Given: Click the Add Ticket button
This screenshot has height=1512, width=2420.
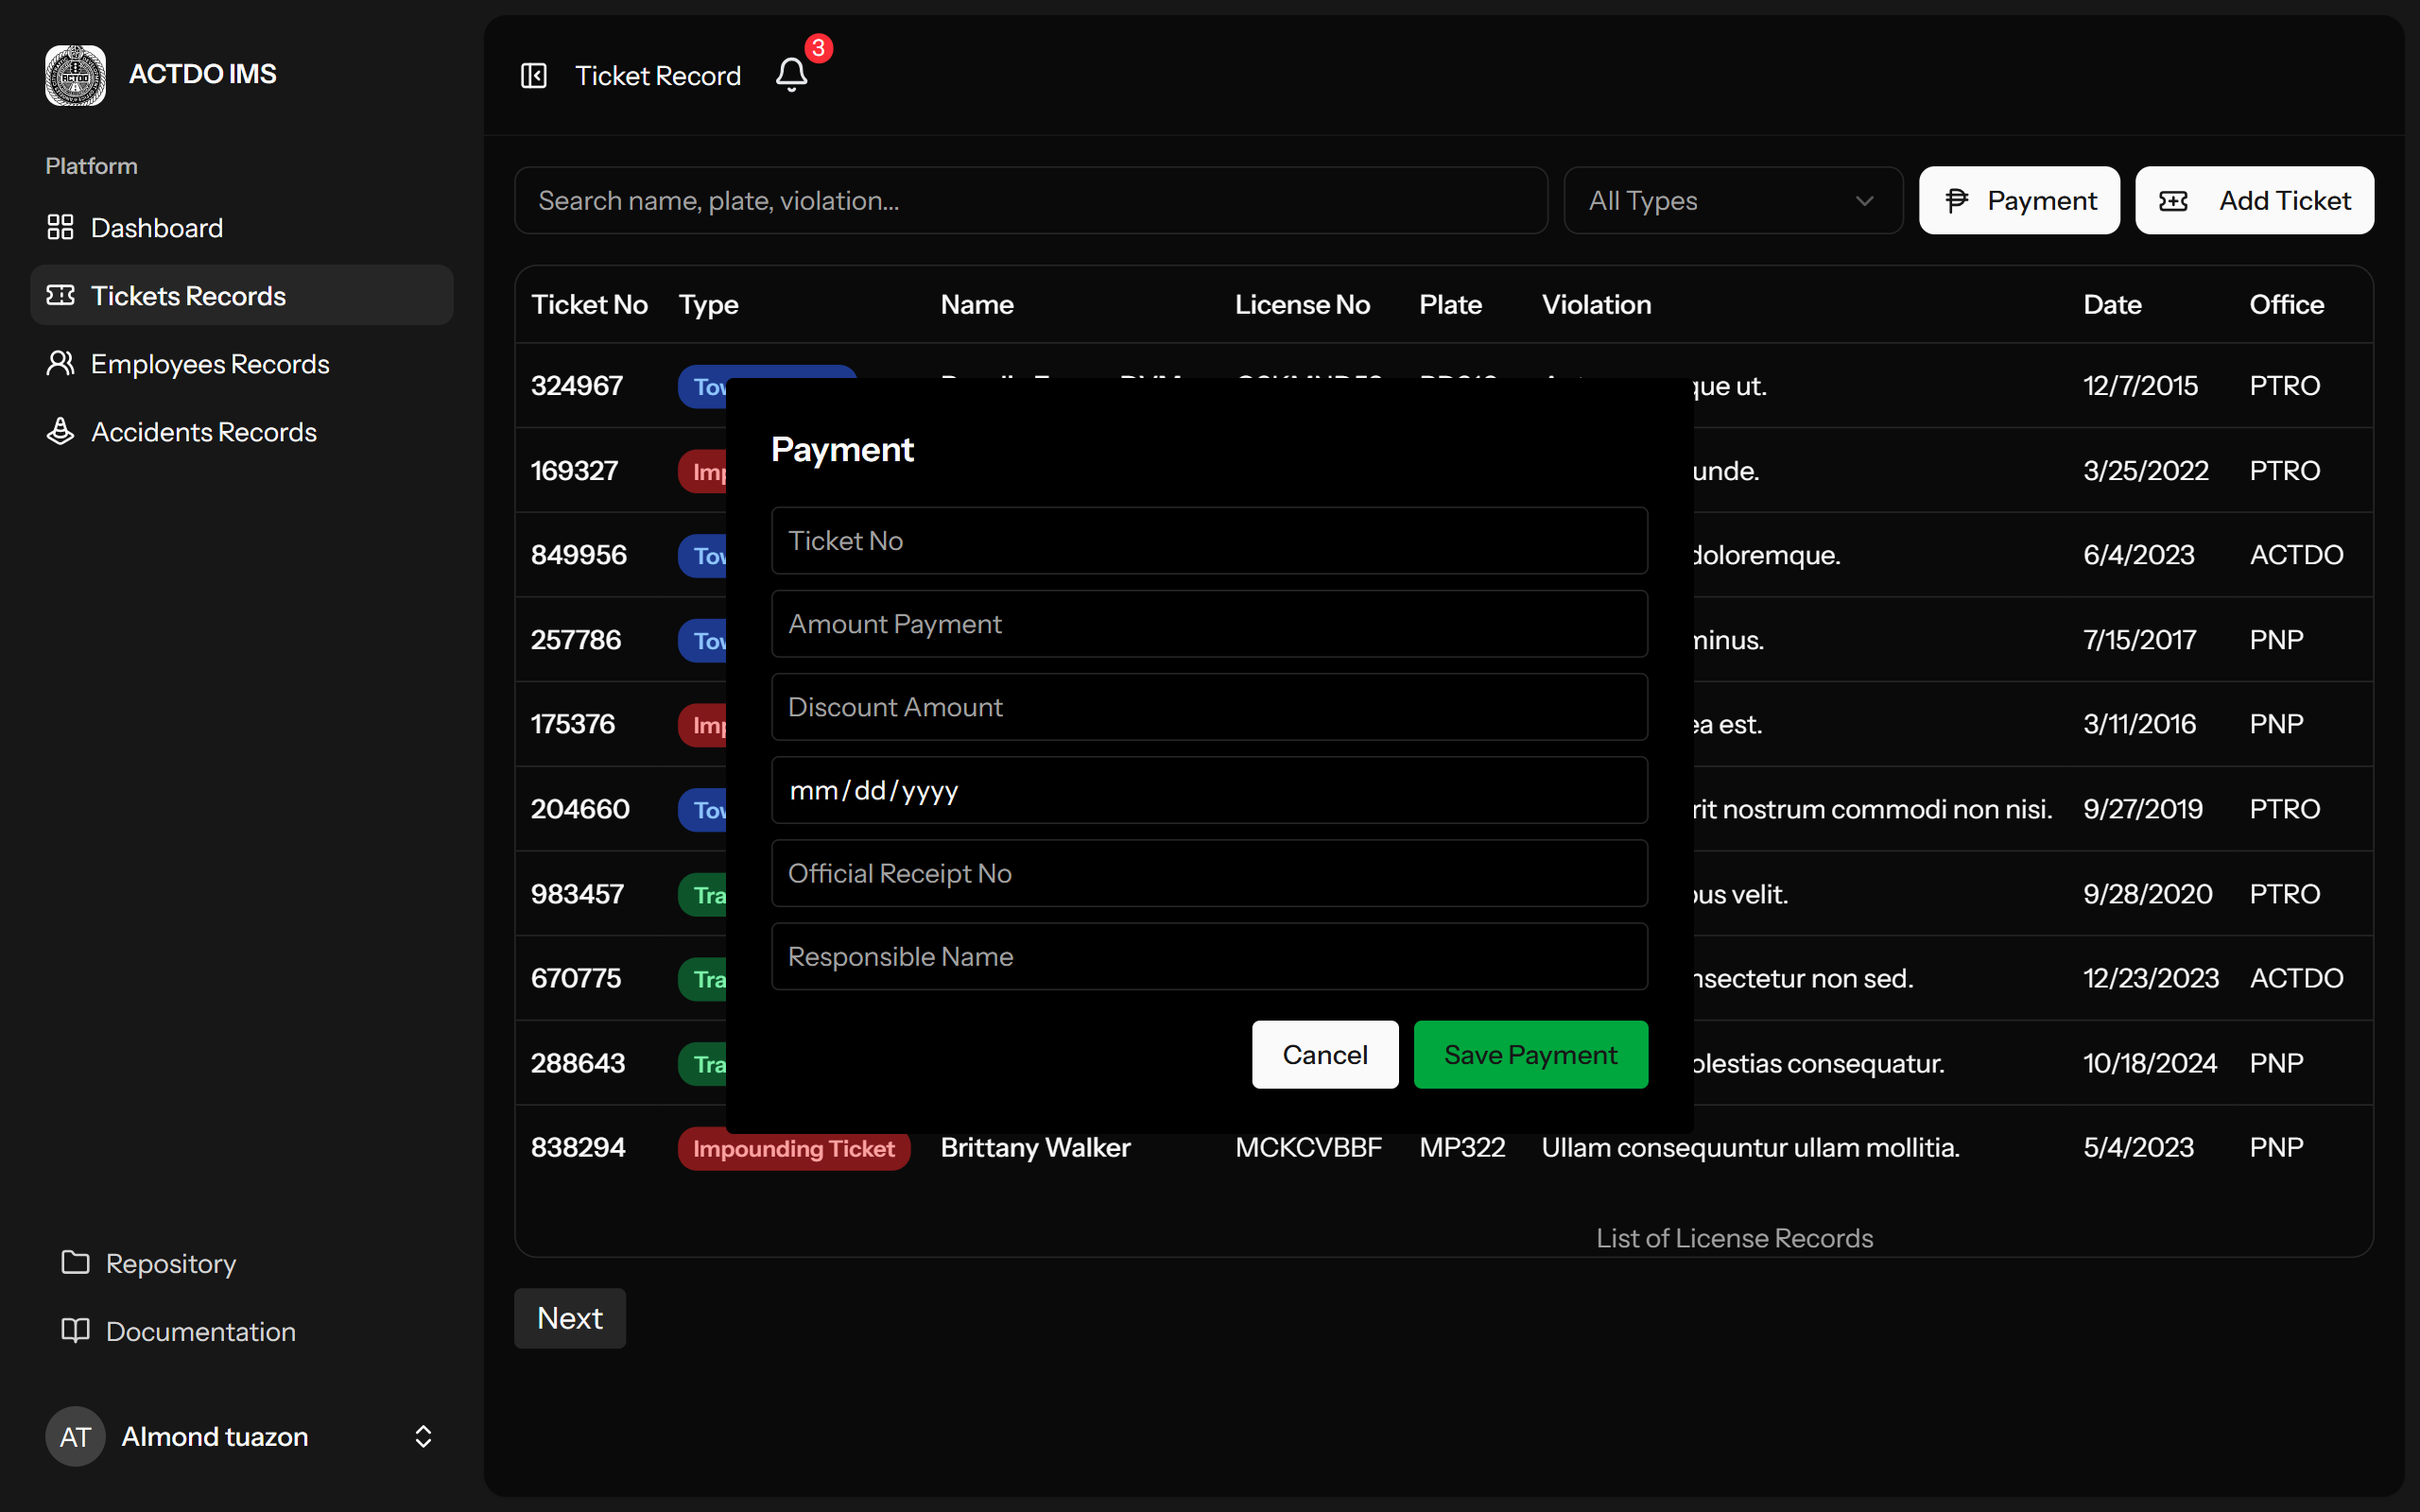Looking at the screenshot, I should coord(2254,201).
